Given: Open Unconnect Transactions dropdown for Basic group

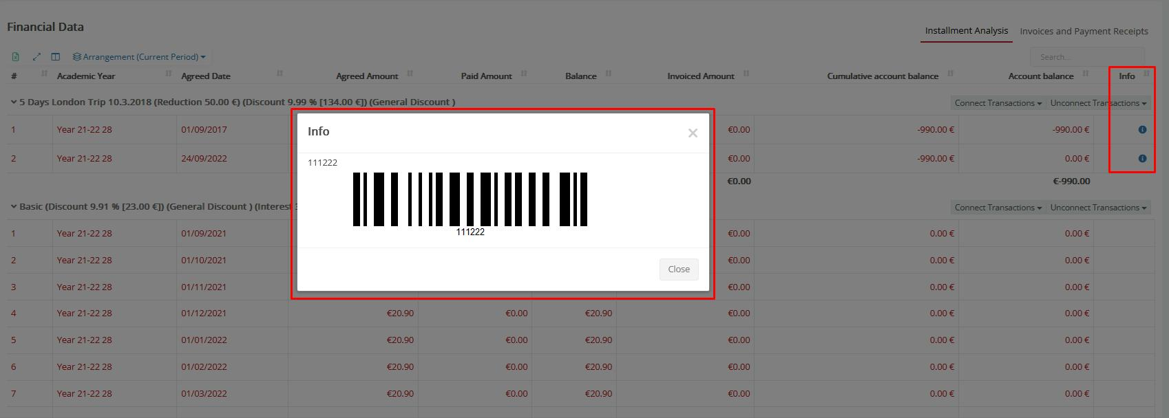Looking at the screenshot, I should click(x=1098, y=208).
